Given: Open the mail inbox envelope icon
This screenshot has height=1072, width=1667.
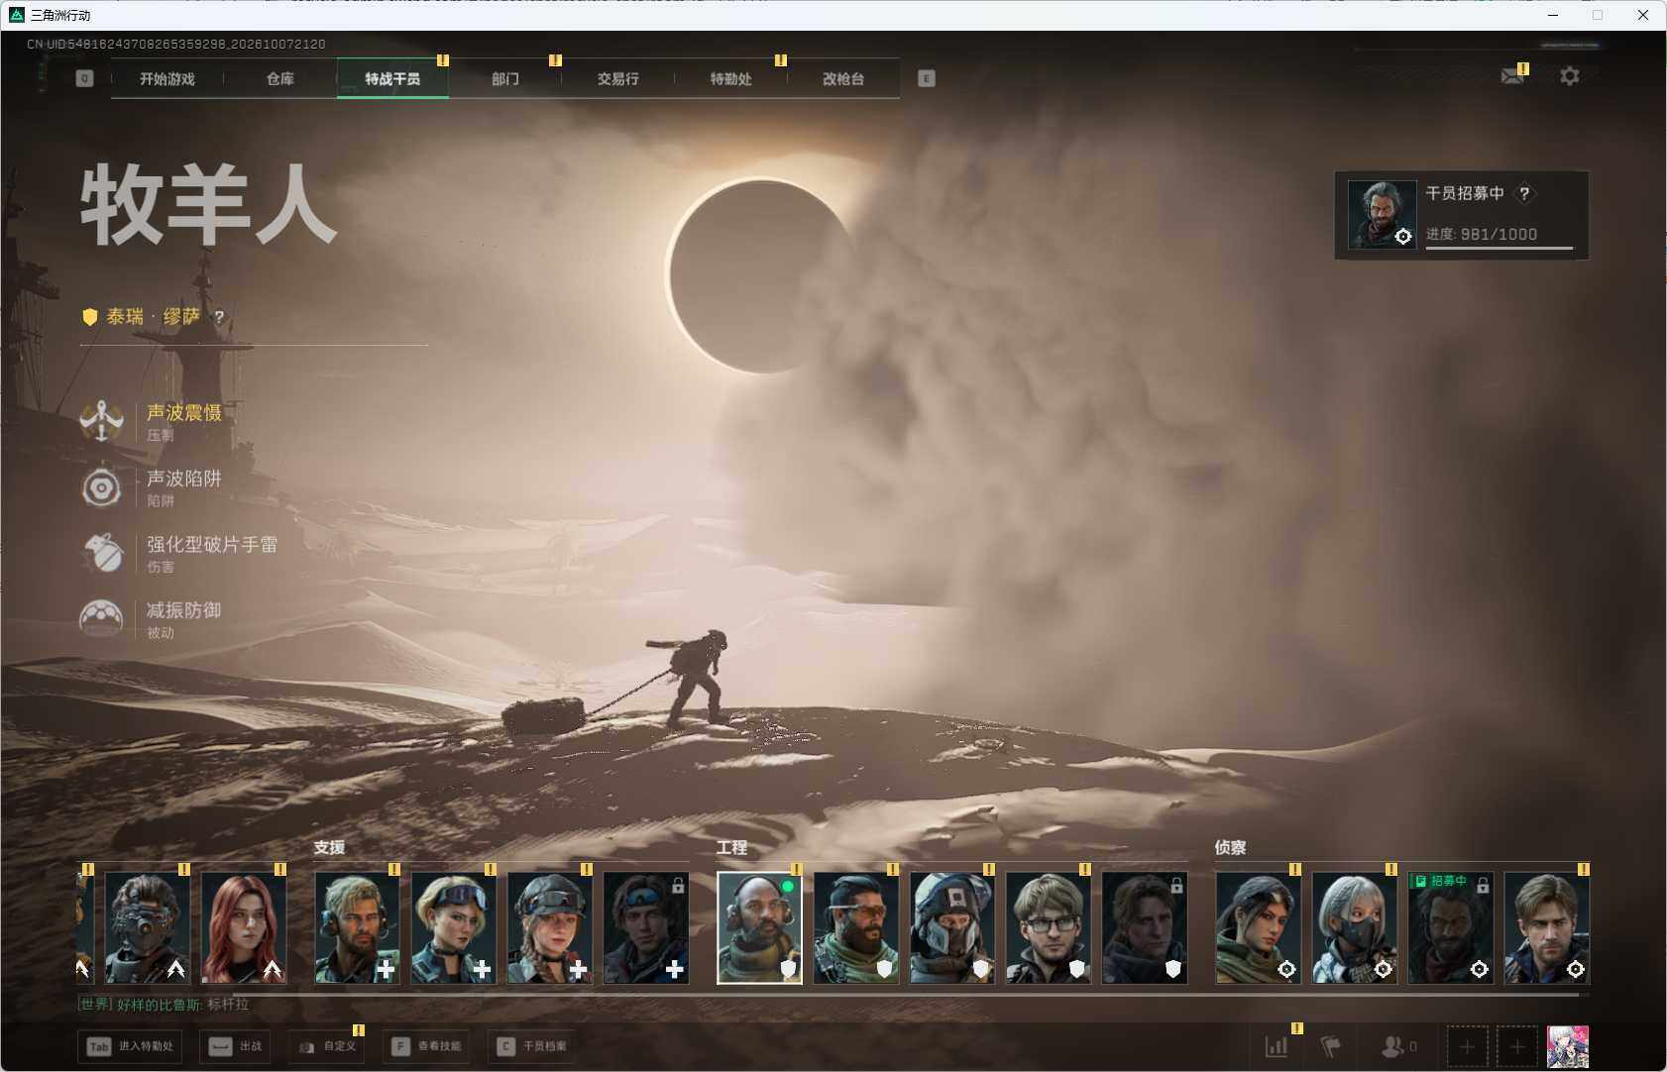Looking at the screenshot, I should click(x=1511, y=76).
